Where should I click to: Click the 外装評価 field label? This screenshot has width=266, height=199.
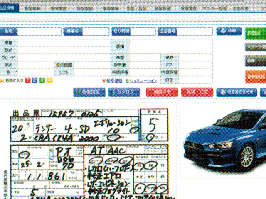tap(120, 73)
